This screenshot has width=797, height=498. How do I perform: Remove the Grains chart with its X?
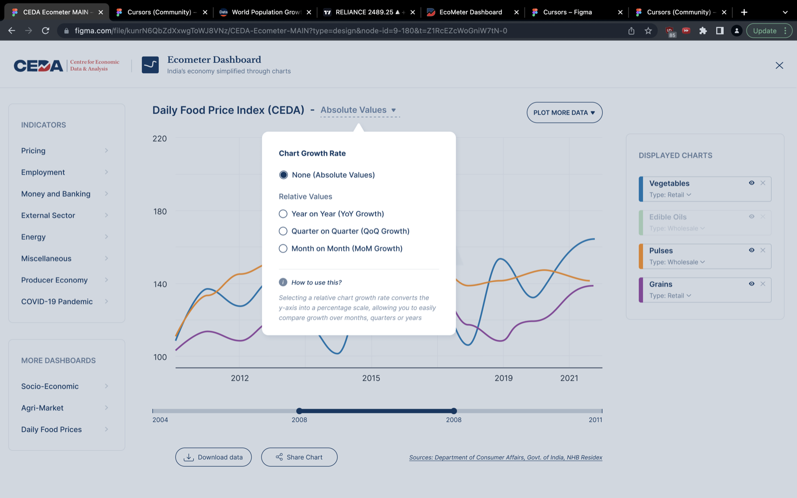(763, 284)
